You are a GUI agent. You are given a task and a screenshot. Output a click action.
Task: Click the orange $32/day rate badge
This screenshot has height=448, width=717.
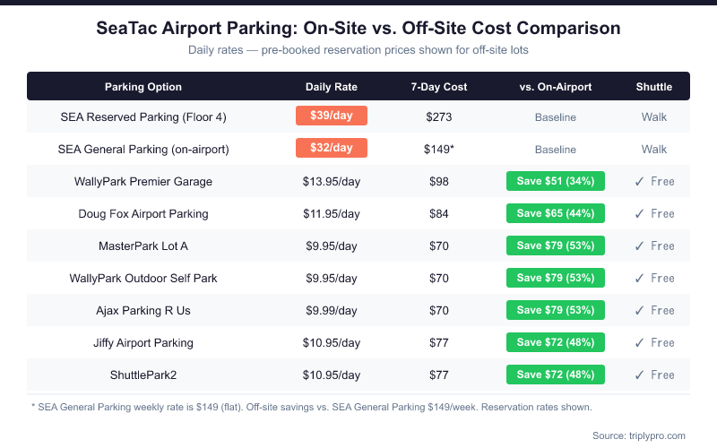pyautogui.click(x=332, y=149)
